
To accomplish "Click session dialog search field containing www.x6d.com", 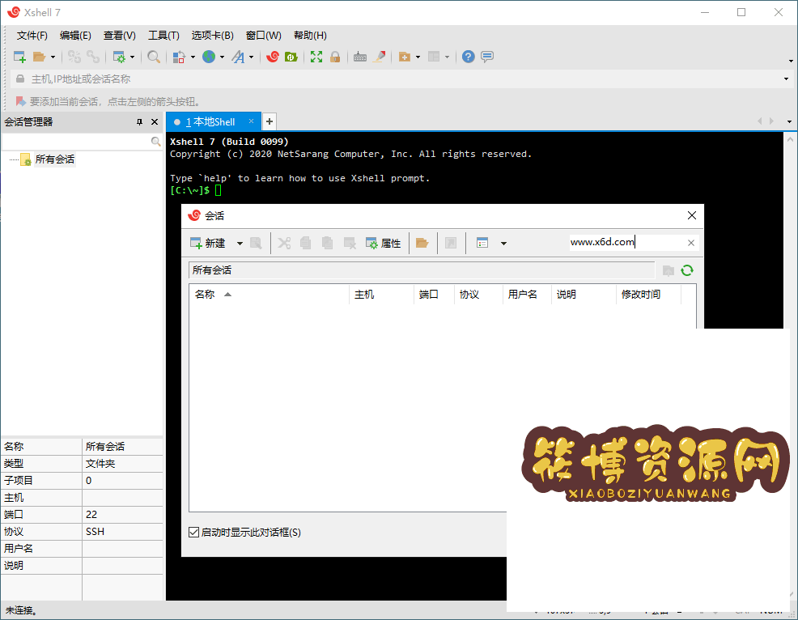I will [x=627, y=242].
